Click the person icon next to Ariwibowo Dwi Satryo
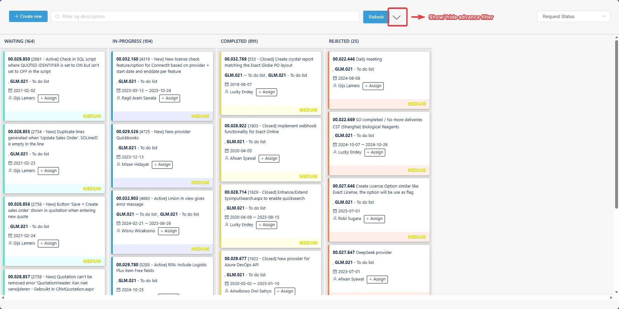This screenshot has height=309, width=619. click(226, 291)
